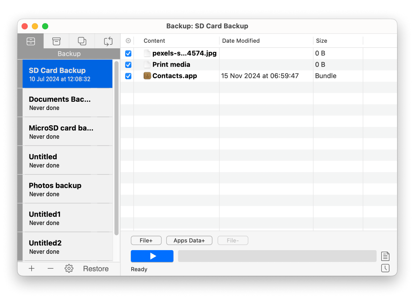Select the Untitled2 project
Screen dimensions: 413x301
68,247
